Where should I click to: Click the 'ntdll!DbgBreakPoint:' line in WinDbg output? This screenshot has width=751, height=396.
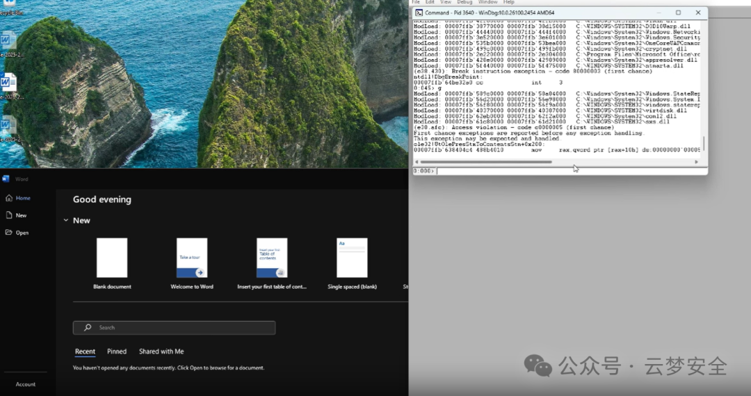tap(449, 76)
